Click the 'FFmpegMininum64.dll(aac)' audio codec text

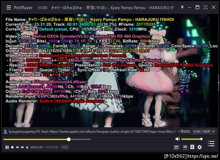[61, 82]
